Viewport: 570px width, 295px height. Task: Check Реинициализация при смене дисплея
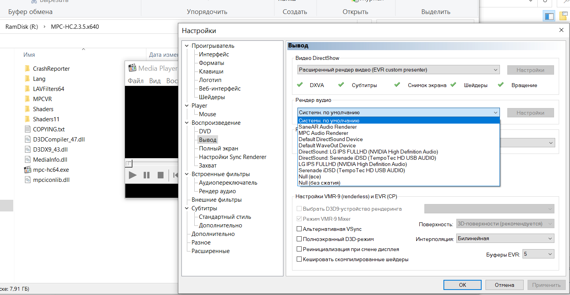(x=299, y=249)
